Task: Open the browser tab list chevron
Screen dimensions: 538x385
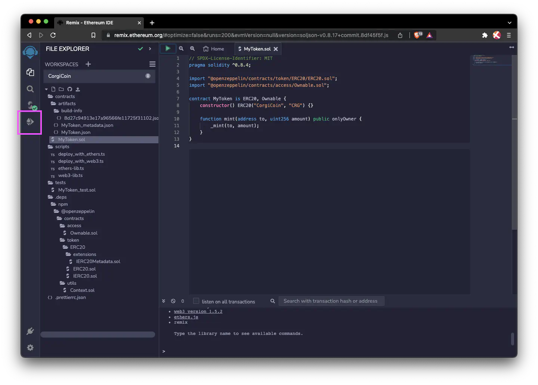Action: [509, 23]
